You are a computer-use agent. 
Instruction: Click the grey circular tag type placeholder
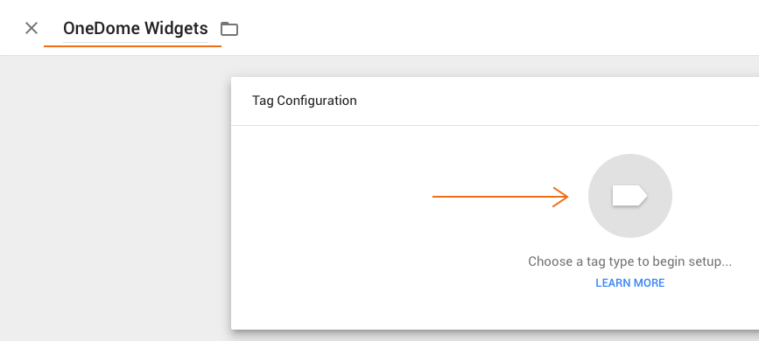coord(629,196)
